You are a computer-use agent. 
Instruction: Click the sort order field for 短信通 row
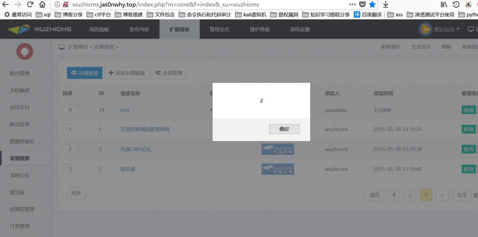click(x=70, y=169)
